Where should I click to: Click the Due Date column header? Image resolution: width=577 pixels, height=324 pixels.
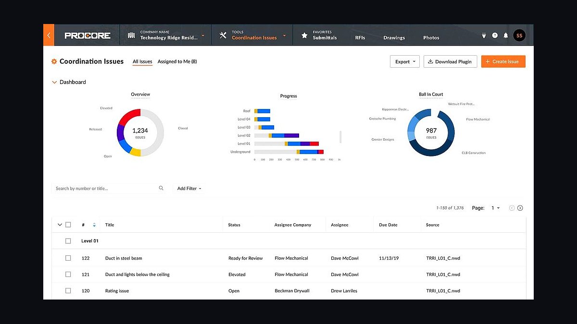[x=388, y=225]
